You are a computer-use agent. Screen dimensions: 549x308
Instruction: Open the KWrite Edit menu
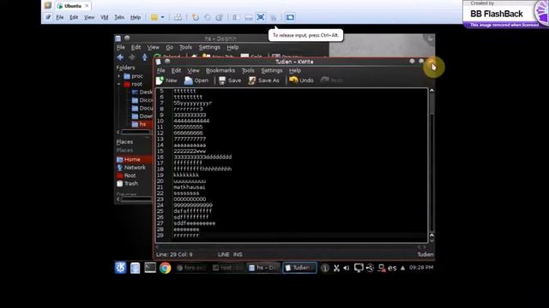tap(176, 70)
